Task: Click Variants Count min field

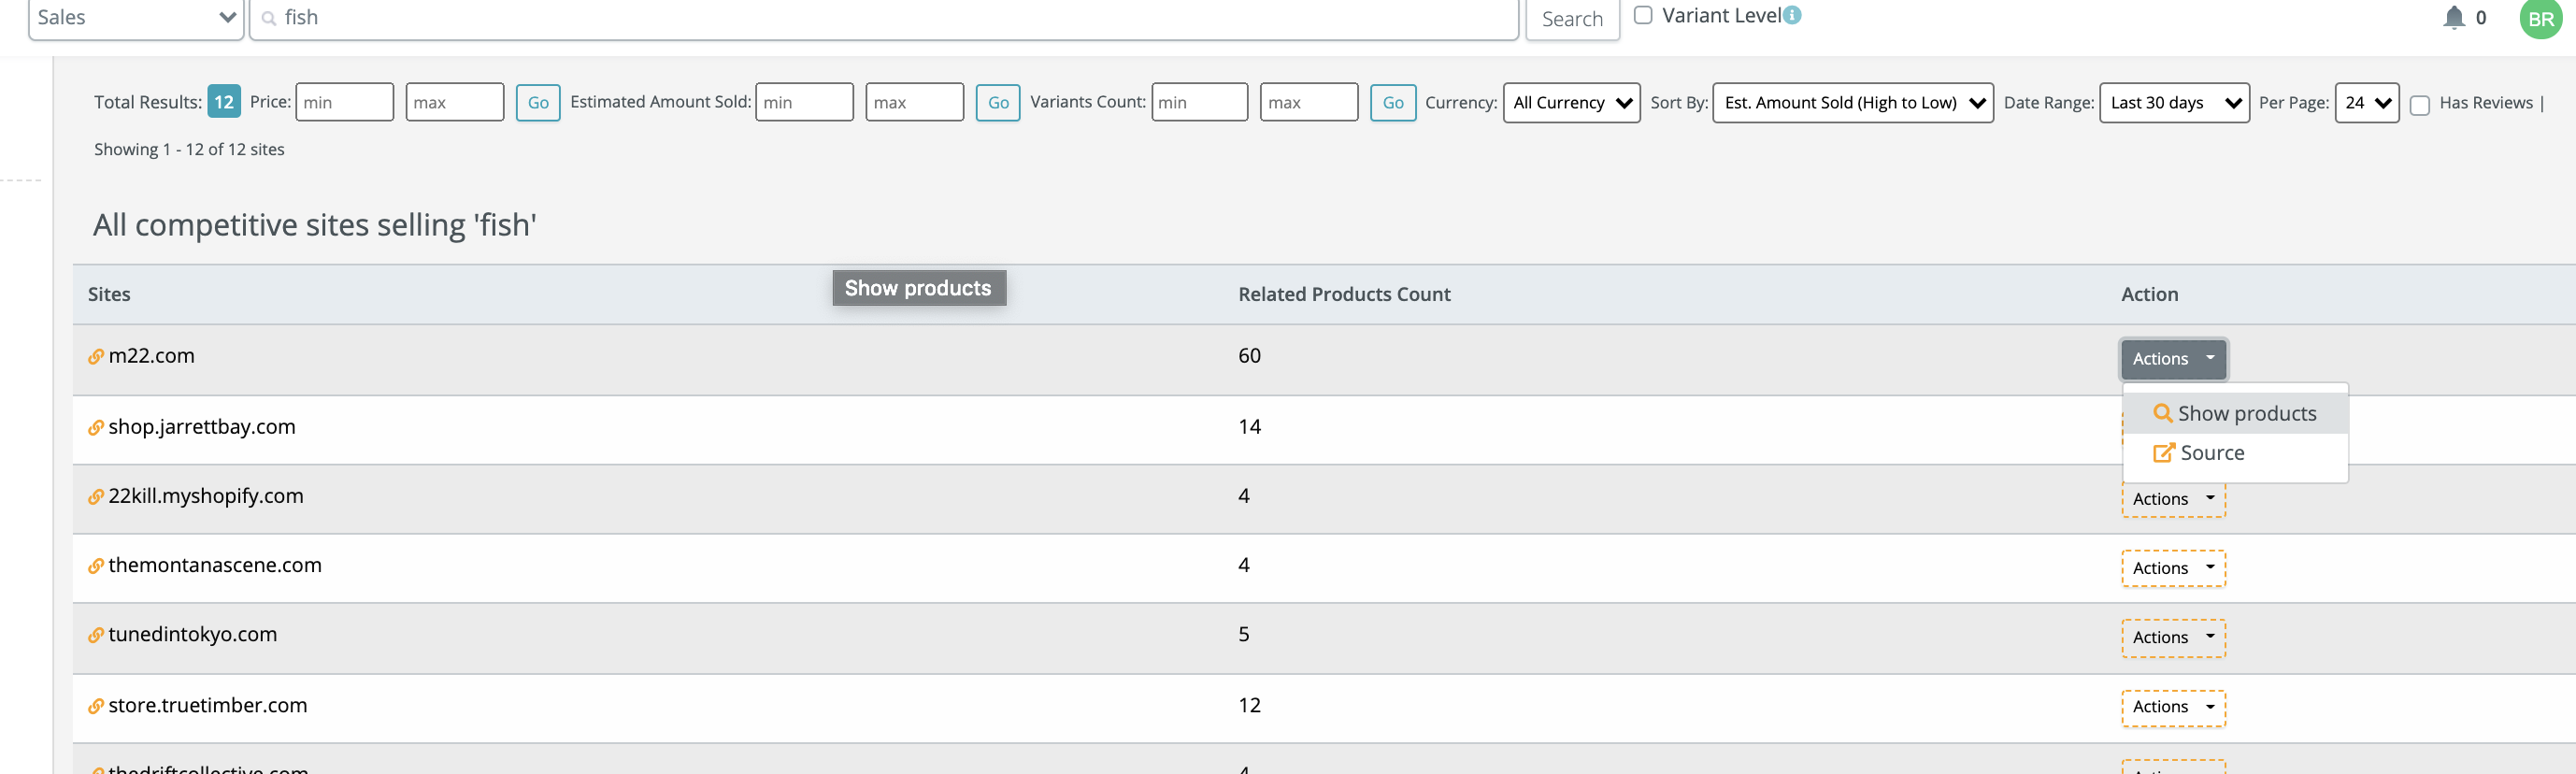Action: [x=1200, y=103]
